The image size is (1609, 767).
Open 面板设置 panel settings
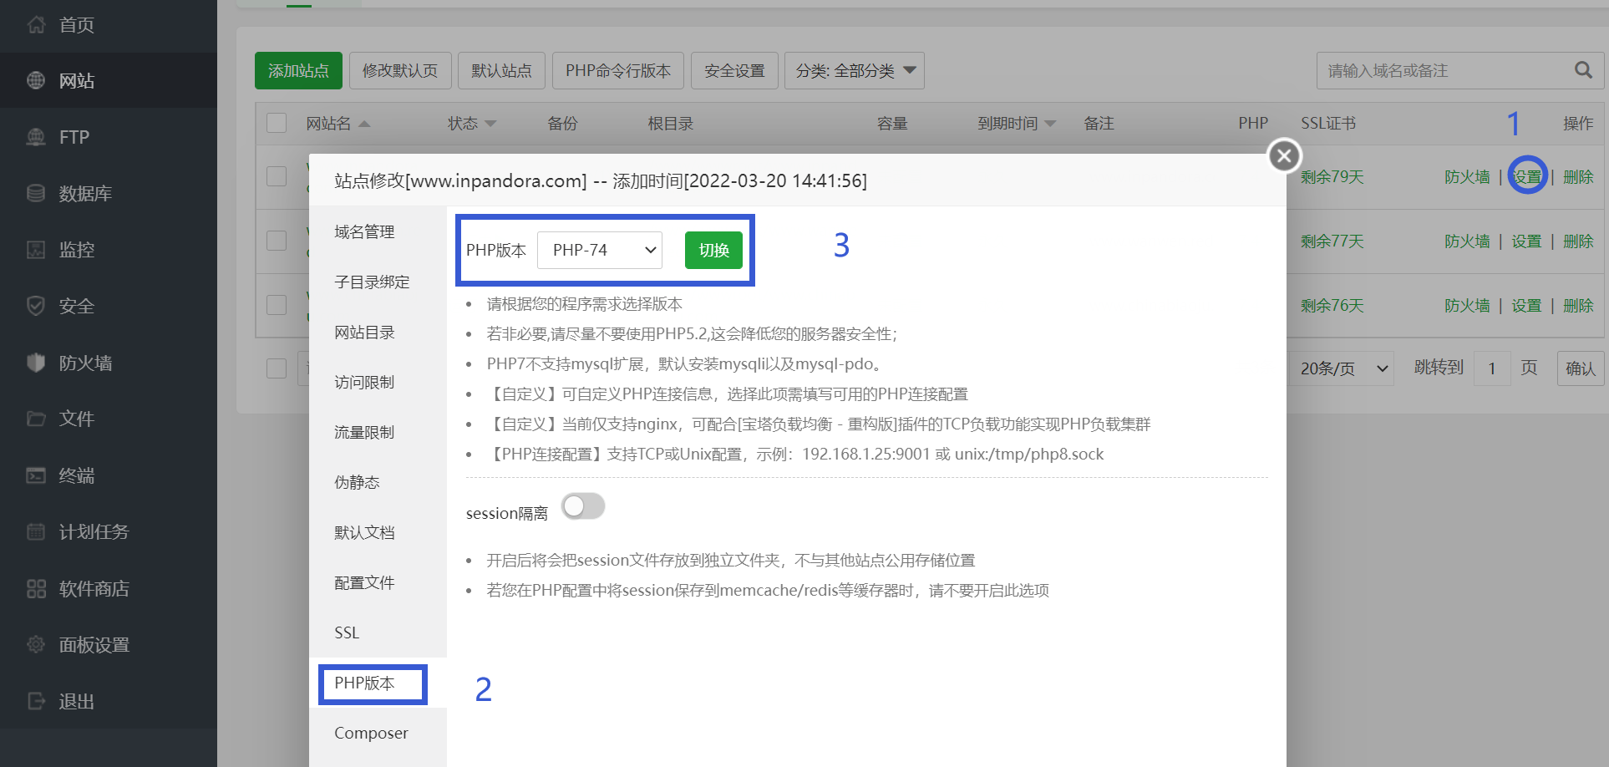pos(92,644)
